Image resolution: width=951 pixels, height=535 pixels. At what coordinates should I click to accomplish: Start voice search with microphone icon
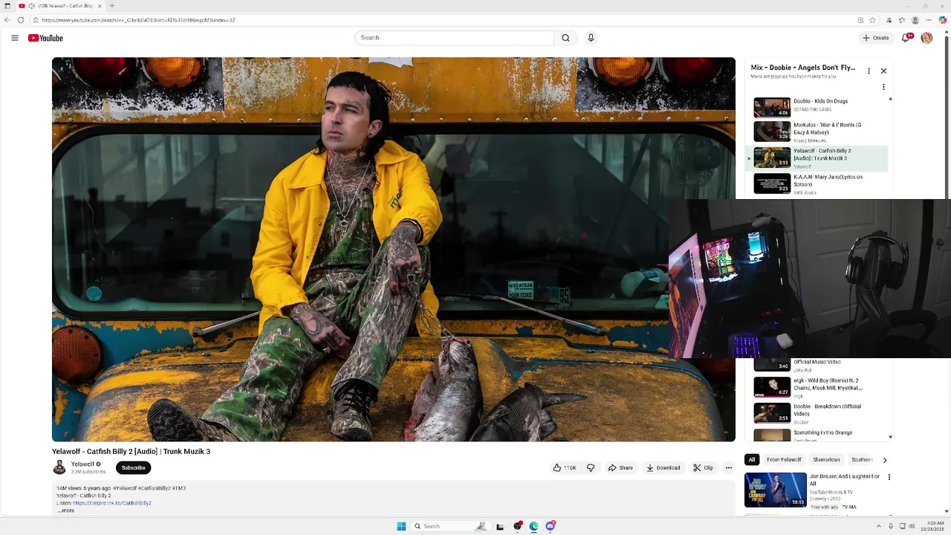click(x=591, y=38)
